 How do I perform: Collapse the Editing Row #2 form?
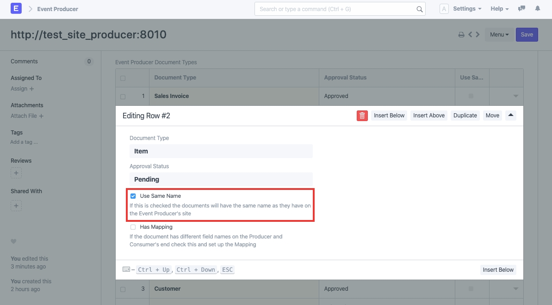pyautogui.click(x=511, y=116)
